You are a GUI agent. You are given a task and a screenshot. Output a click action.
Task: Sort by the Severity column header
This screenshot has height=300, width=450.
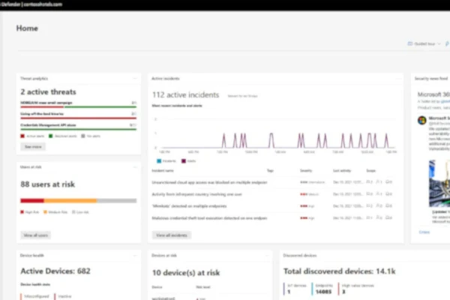click(306, 170)
